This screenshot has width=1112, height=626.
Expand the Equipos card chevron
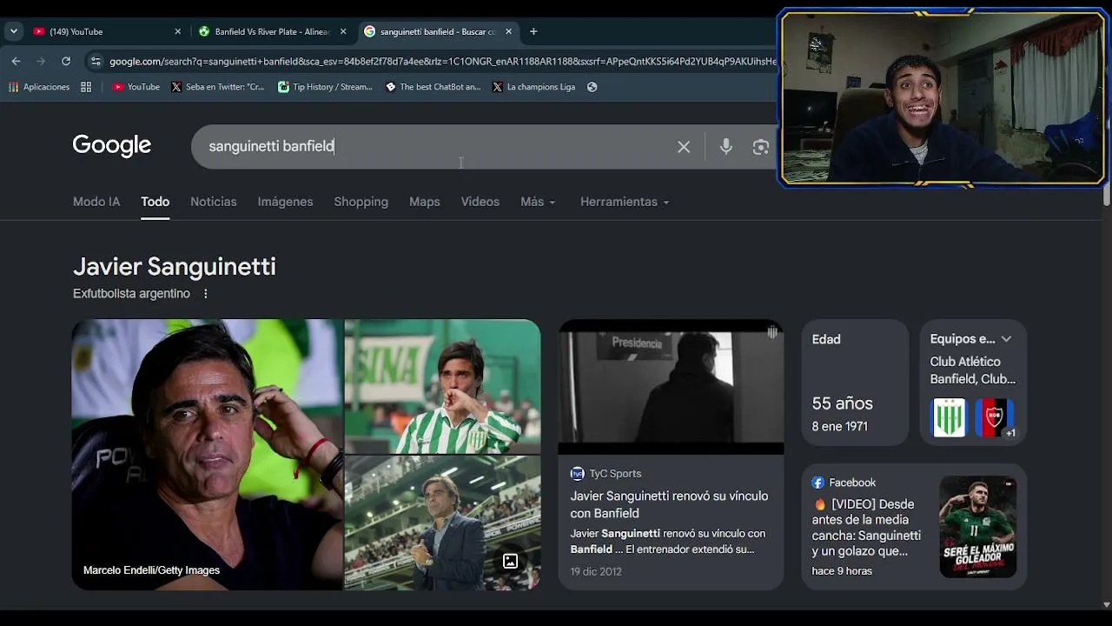tap(1006, 339)
